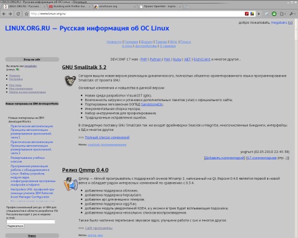Click the play arrow beside the address bar
The height and width of the screenshot is (238, 298).
coord(259,14)
